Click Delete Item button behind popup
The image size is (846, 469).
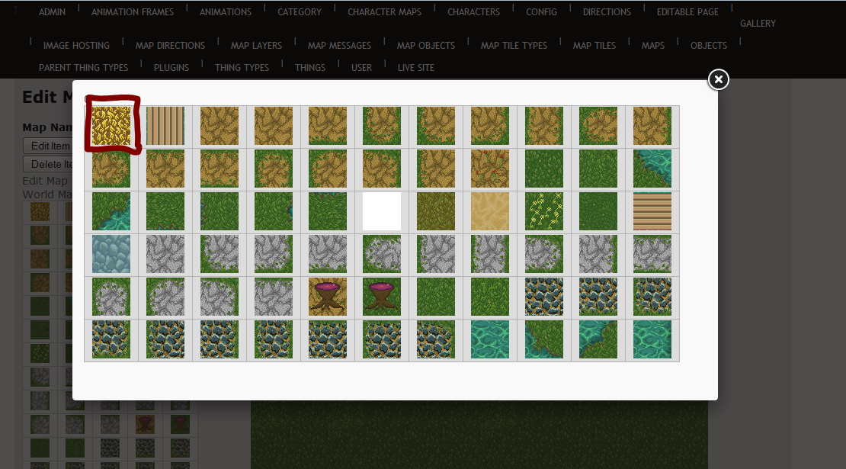[48, 164]
